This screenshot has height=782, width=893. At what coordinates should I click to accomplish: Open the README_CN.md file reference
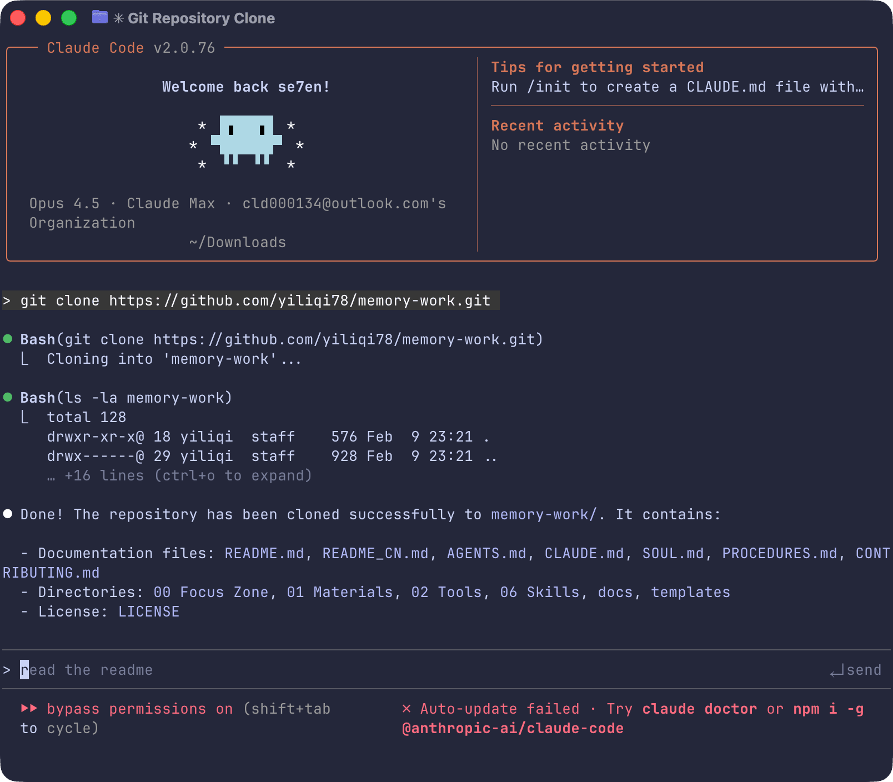click(x=375, y=554)
